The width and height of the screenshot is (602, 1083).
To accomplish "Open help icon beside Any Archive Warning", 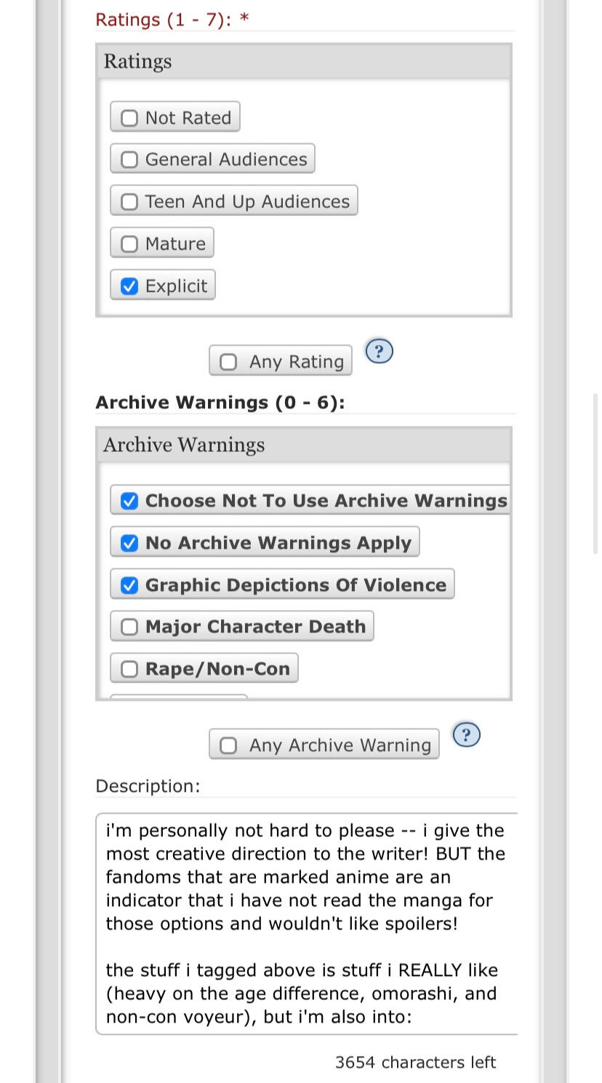I will coord(466,735).
